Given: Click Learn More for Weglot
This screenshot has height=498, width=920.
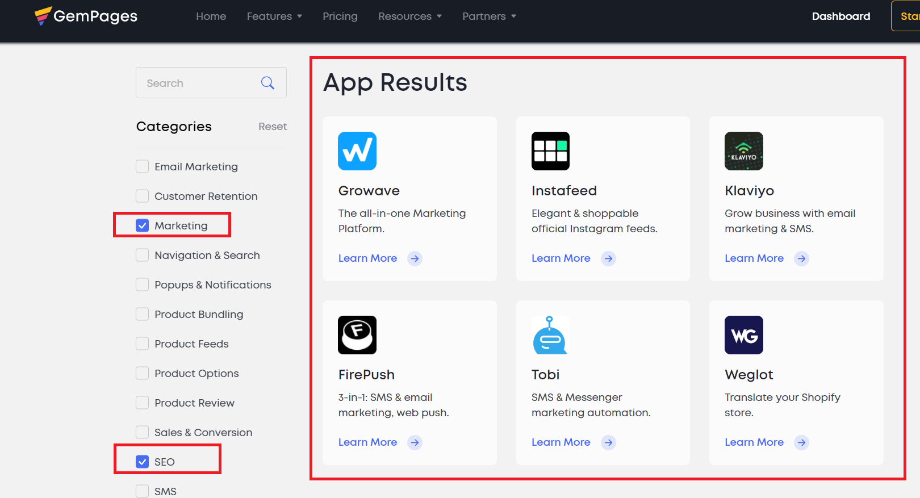Looking at the screenshot, I should [x=754, y=442].
